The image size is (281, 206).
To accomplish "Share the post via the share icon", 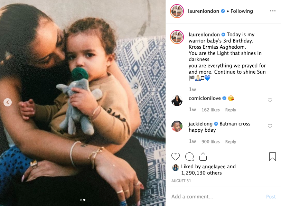I will (x=203, y=157).
